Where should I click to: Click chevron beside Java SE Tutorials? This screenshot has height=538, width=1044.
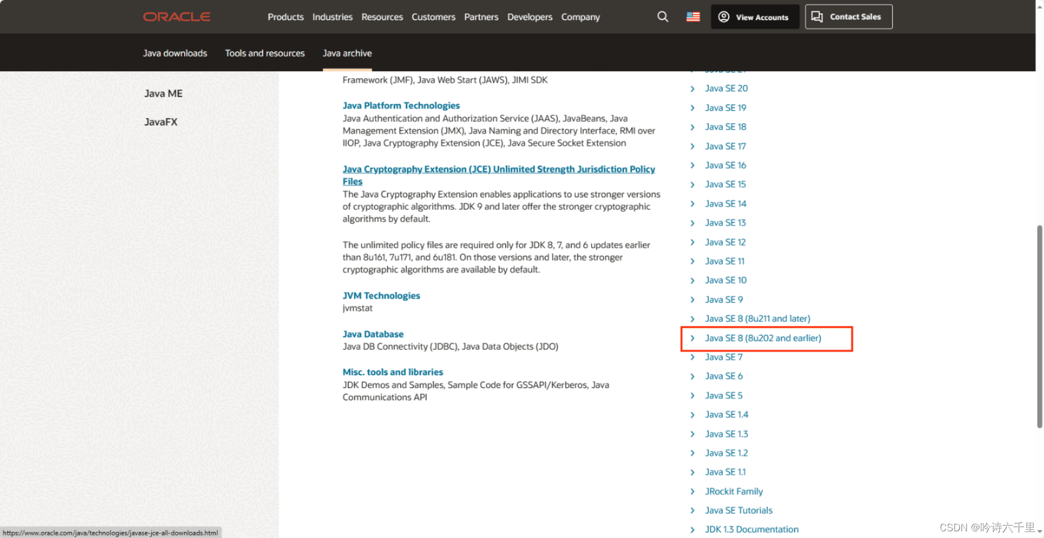(692, 511)
